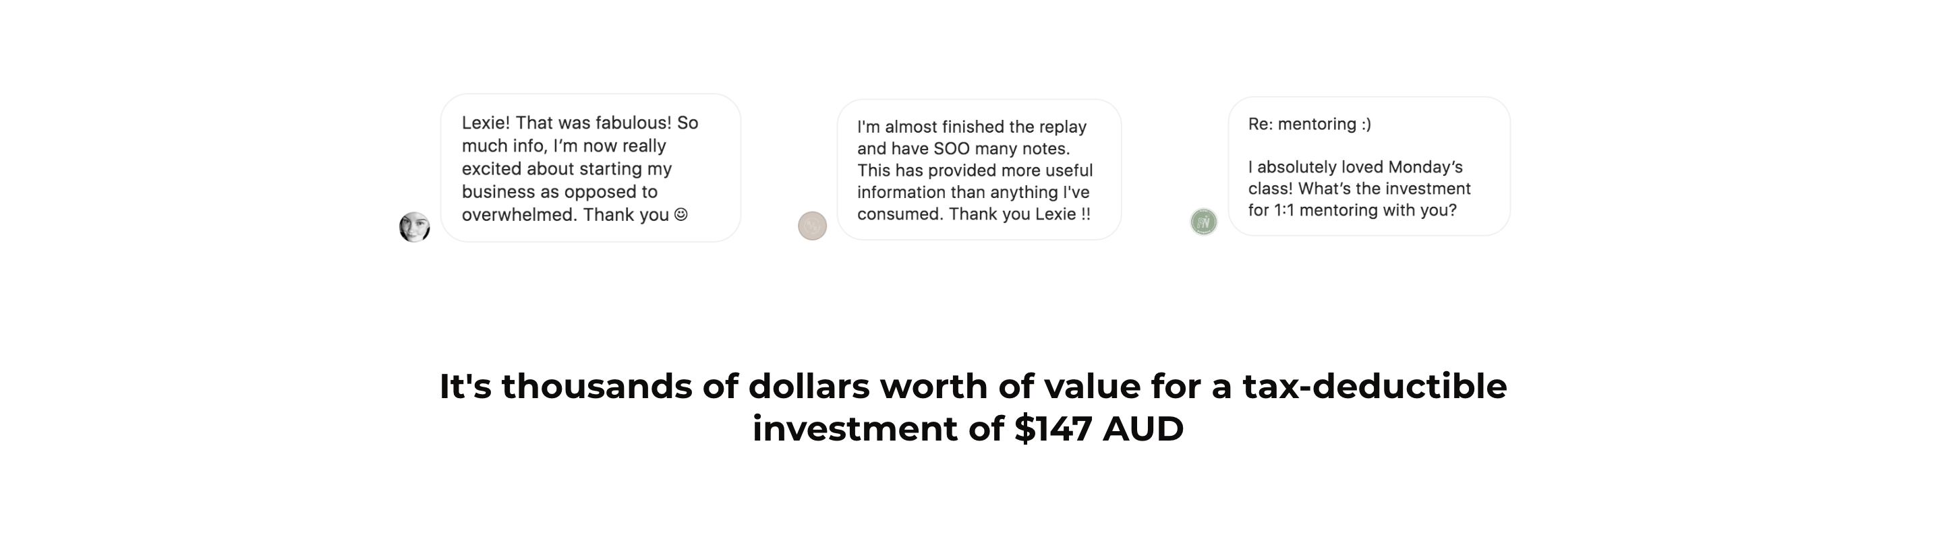Viewport: 1937px width, 547px height.
Task: Click the '$147 AUD' price text
Action: [1099, 429]
